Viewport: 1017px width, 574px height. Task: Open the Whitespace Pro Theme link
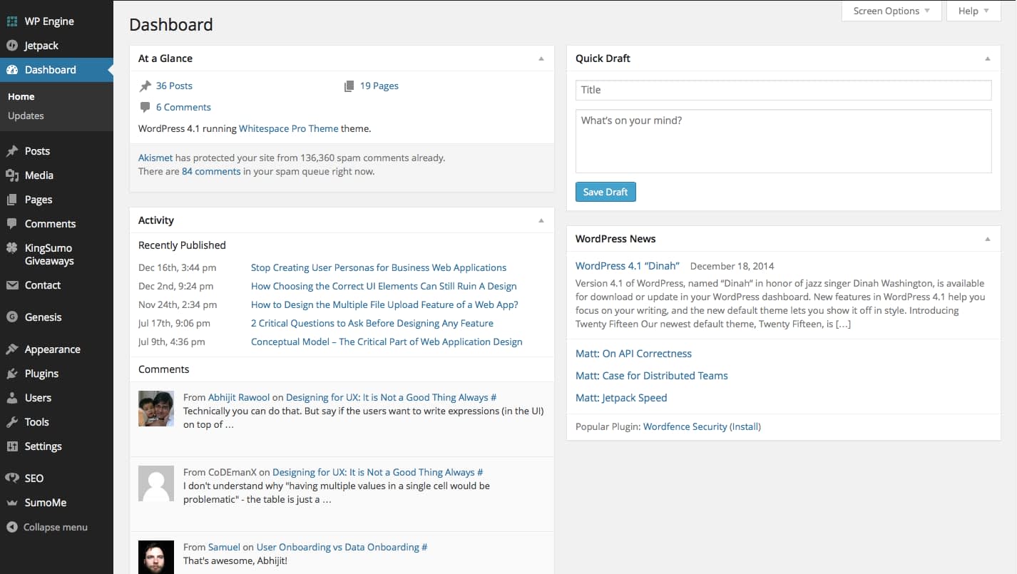click(x=289, y=128)
